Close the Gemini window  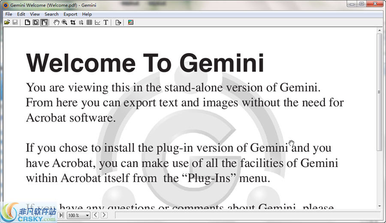coord(375,4)
